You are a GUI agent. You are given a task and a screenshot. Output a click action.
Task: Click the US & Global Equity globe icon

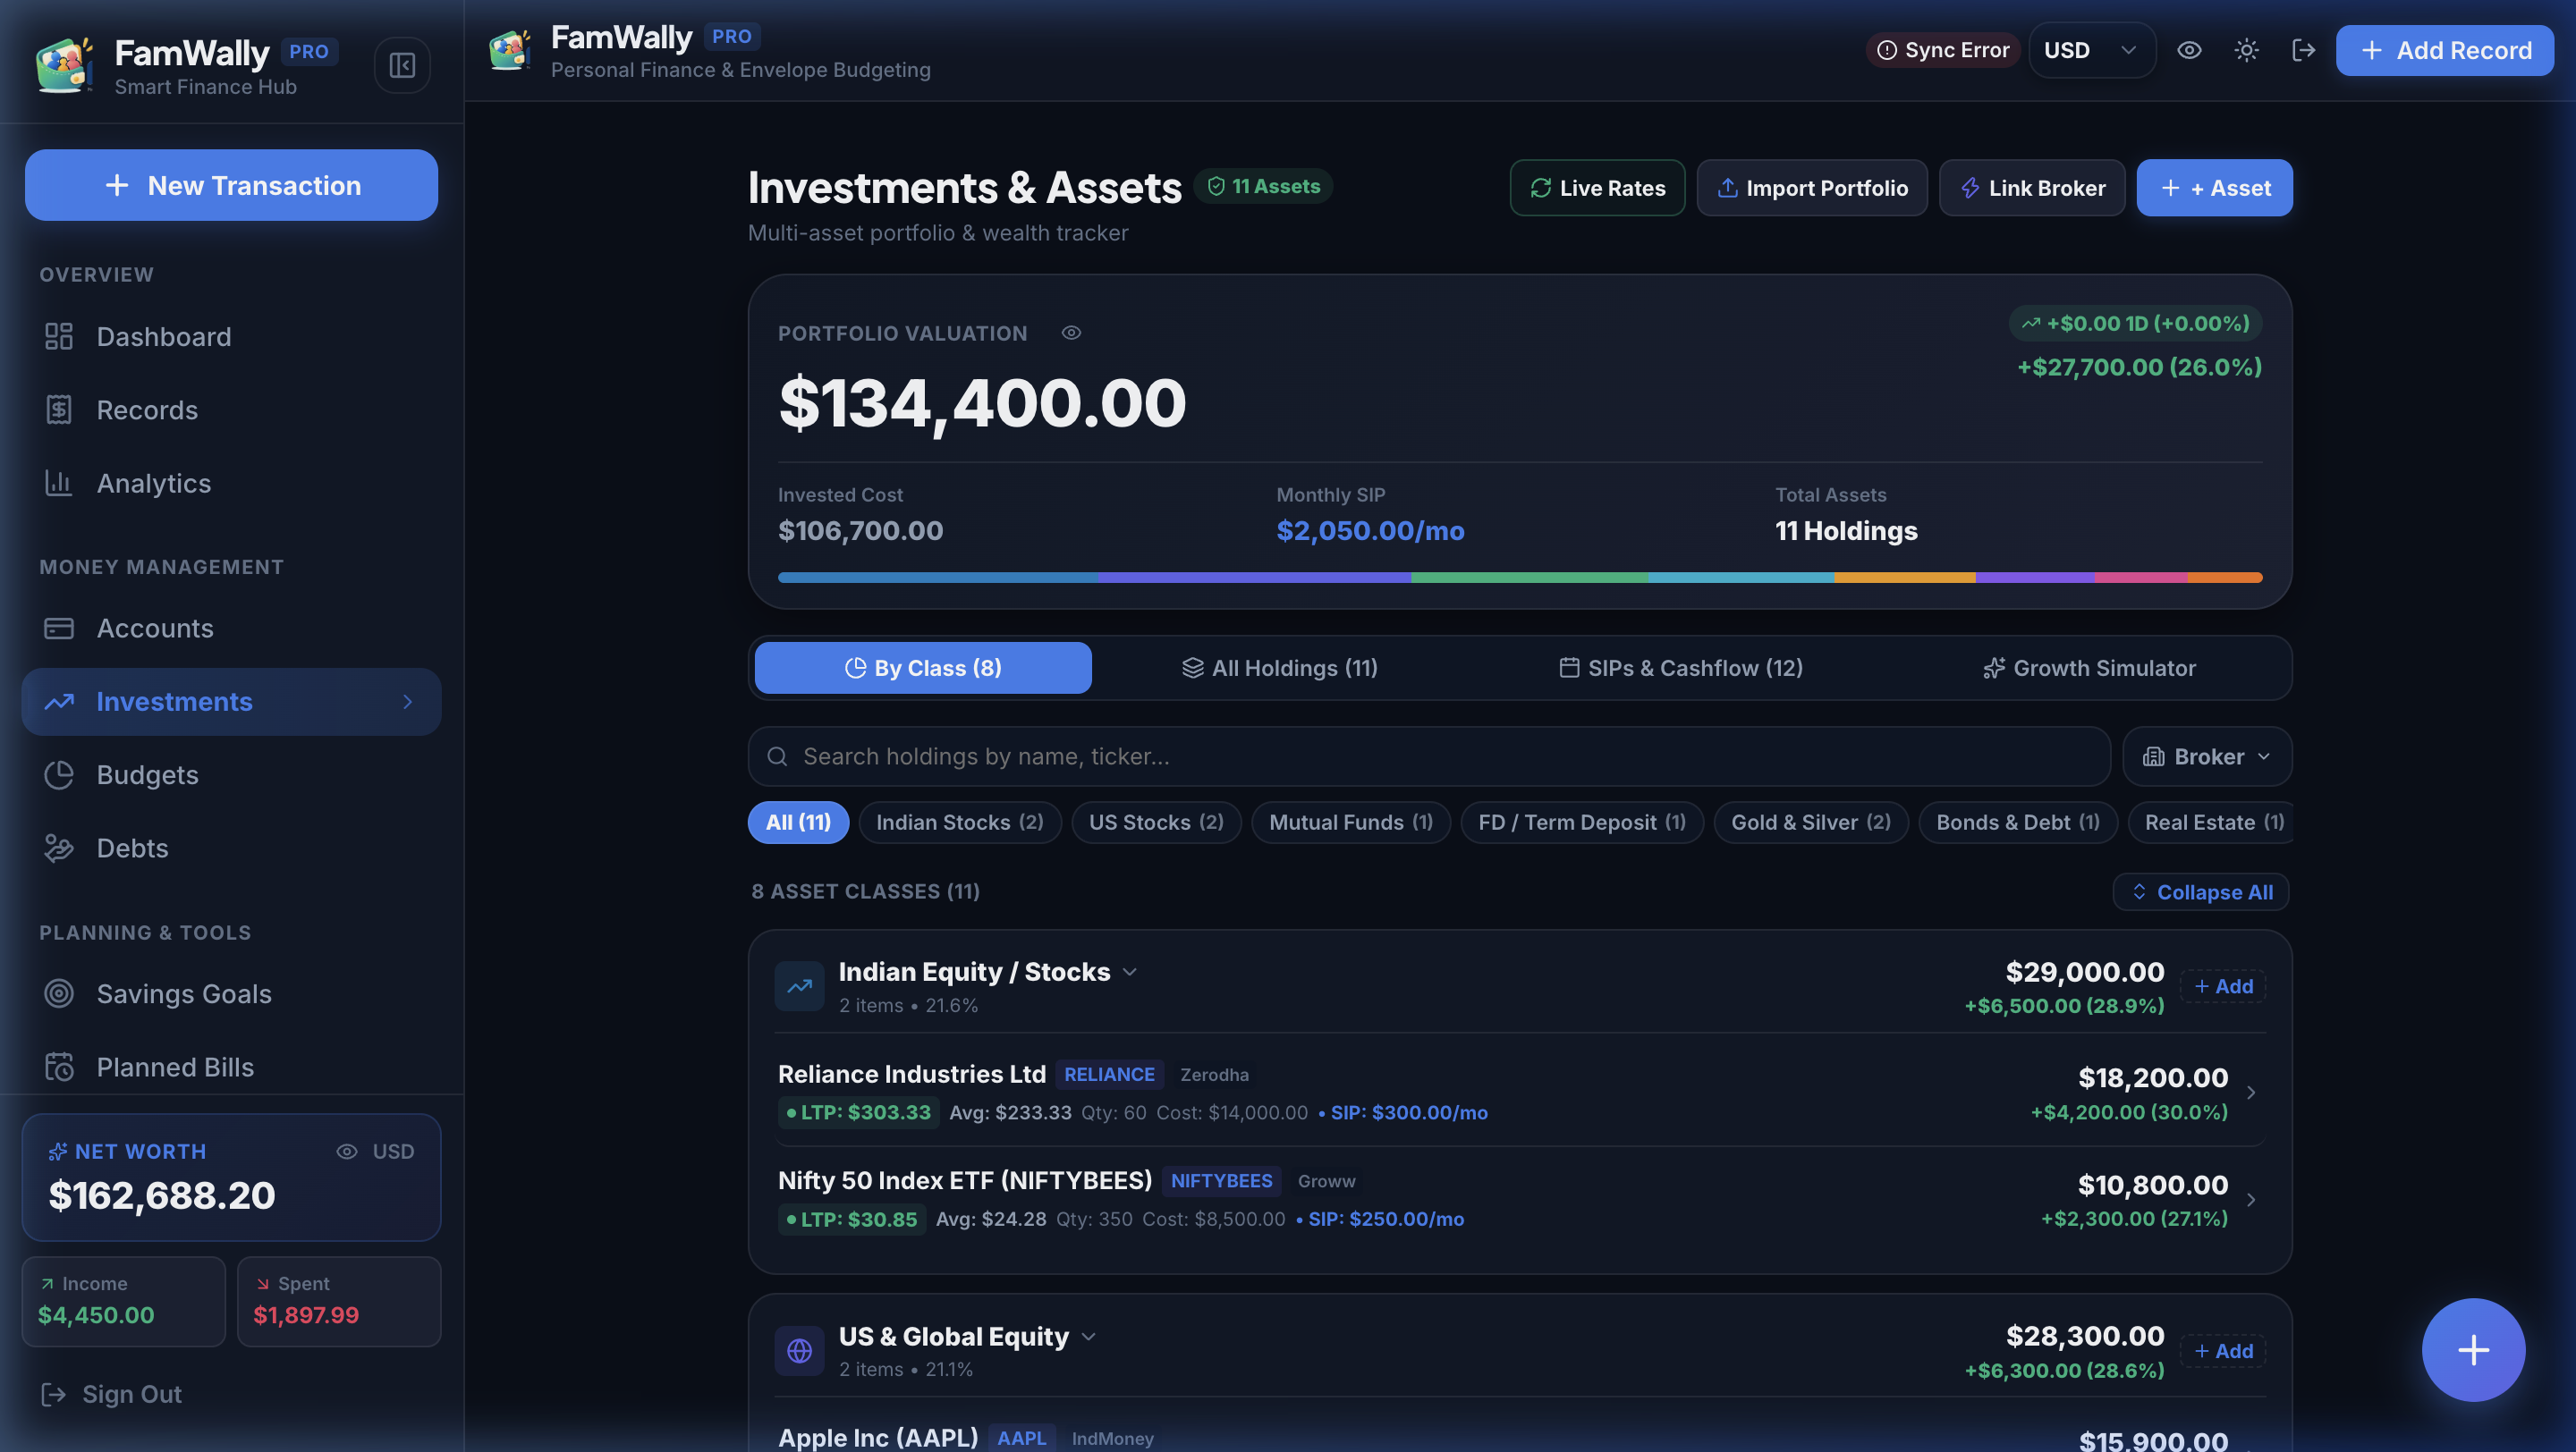tap(799, 1351)
